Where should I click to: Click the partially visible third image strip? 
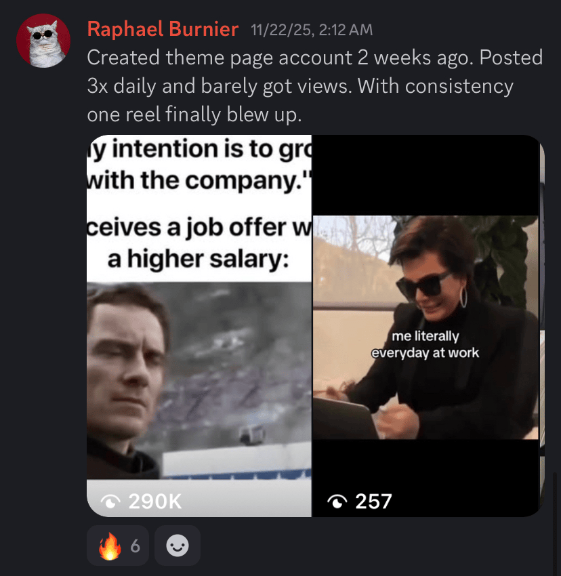click(542, 326)
